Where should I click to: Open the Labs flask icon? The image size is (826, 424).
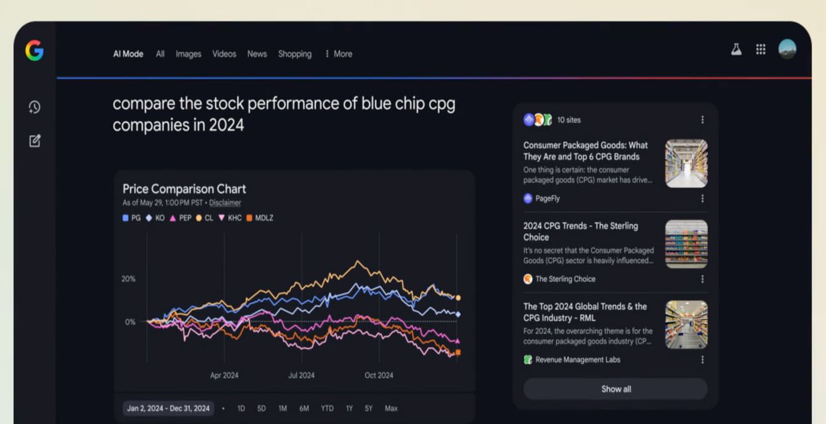click(736, 50)
